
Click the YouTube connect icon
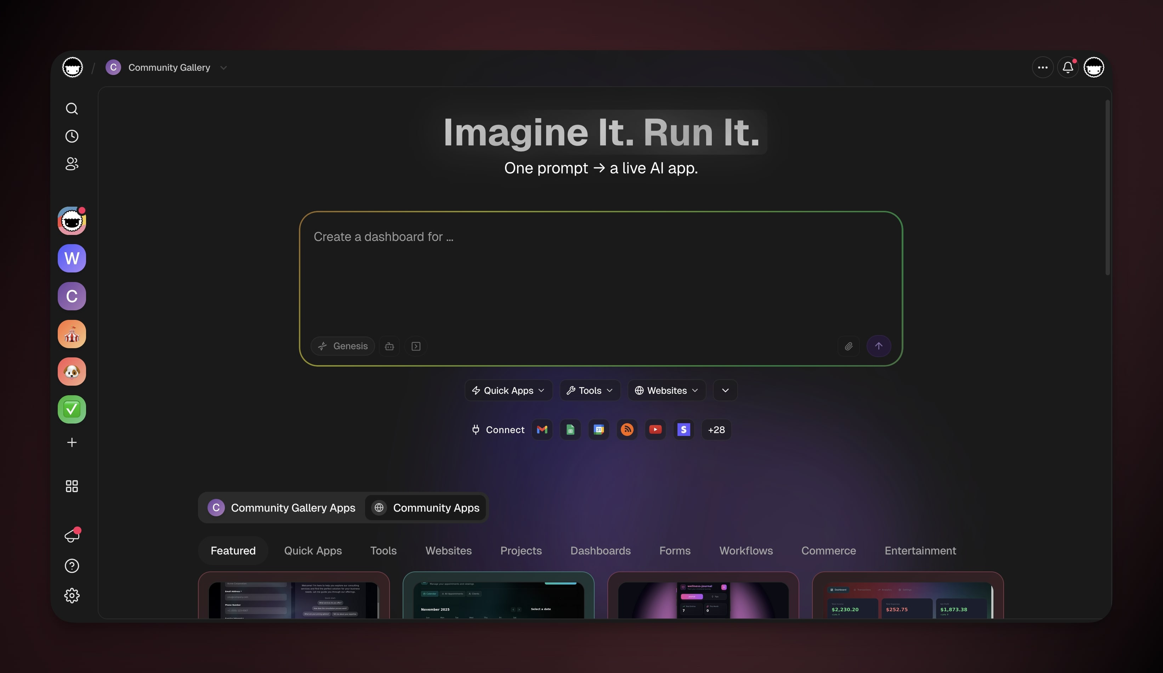coord(655,430)
